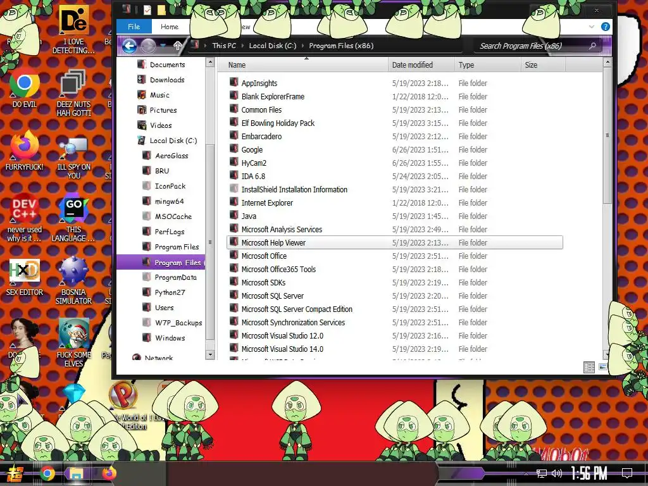648x486 pixels.
Task: Select Microsoft Visual Studio 14.0 folder
Action: pyautogui.click(x=282, y=349)
